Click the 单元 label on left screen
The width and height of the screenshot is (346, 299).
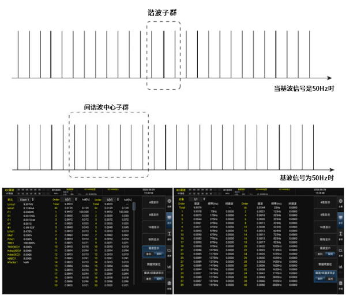(x=10, y=200)
